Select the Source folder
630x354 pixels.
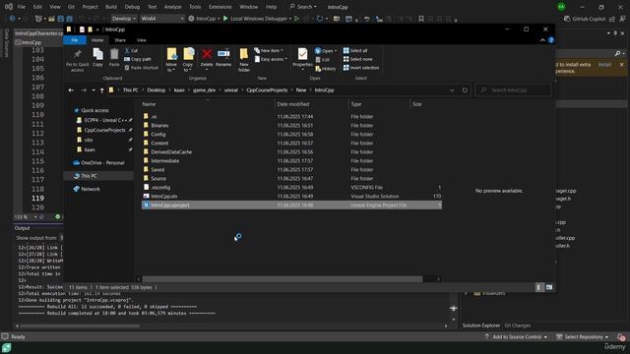158,179
